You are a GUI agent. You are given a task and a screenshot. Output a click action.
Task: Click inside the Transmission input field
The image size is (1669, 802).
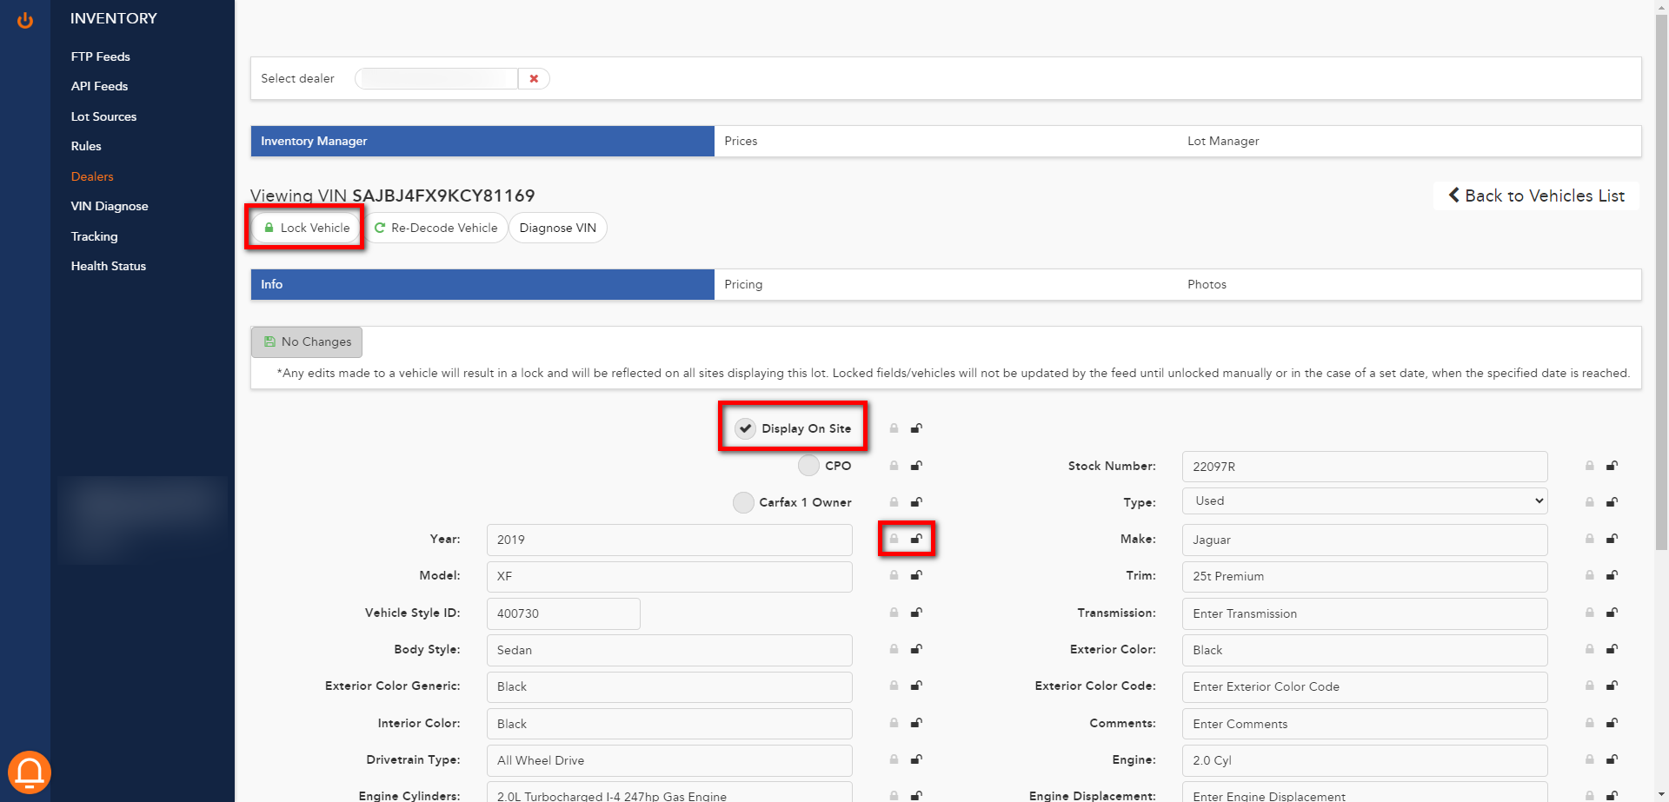1364,613
